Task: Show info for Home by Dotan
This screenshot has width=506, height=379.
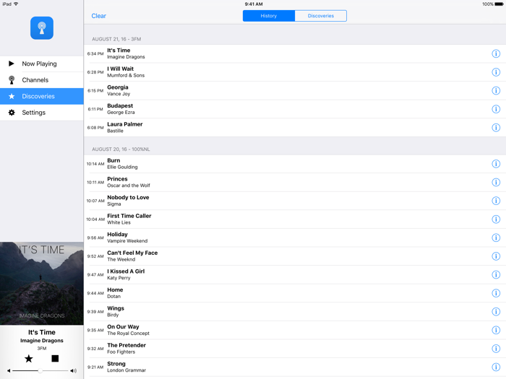Action: (x=496, y=293)
